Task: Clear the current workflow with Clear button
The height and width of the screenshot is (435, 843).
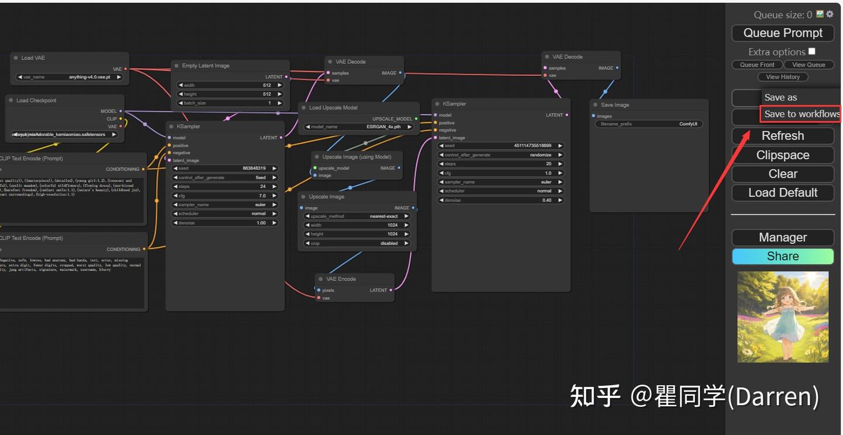Action: [x=783, y=173]
